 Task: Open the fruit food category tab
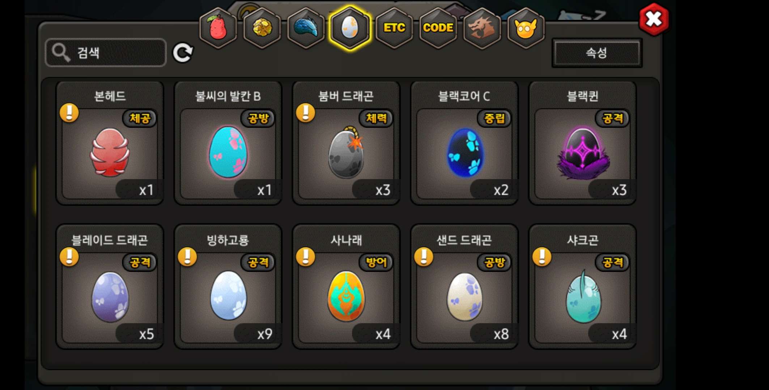pos(218,28)
